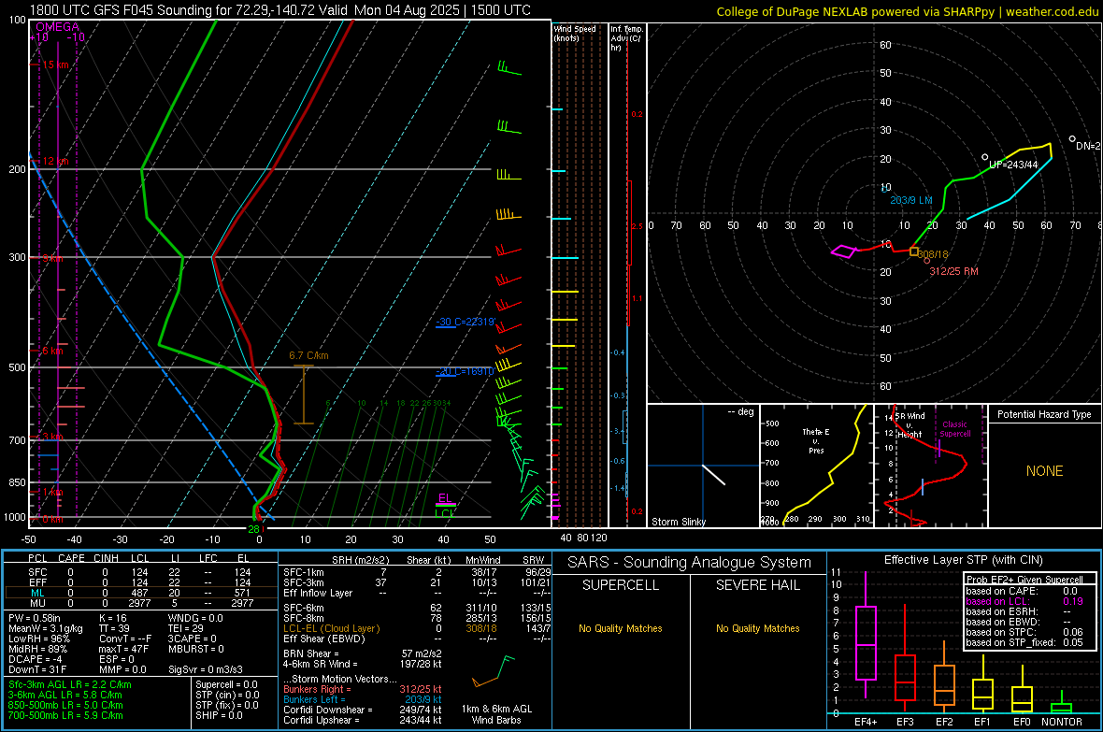Viewport: 1103px width, 732px height.
Task: Click the SHIP = 0.0 parameter
Action: pyautogui.click(x=219, y=715)
